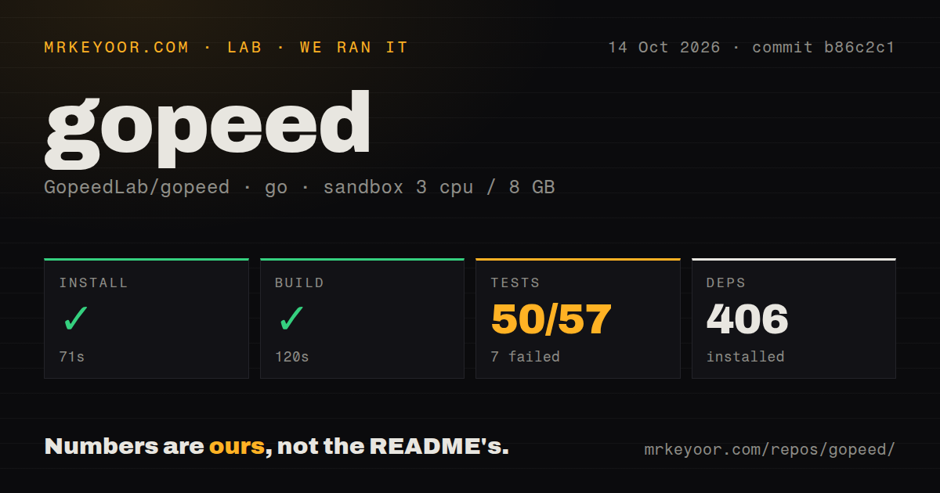Click the MRKEYOOR.COM header text
This screenshot has height=493, width=940.
click(117, 47)
